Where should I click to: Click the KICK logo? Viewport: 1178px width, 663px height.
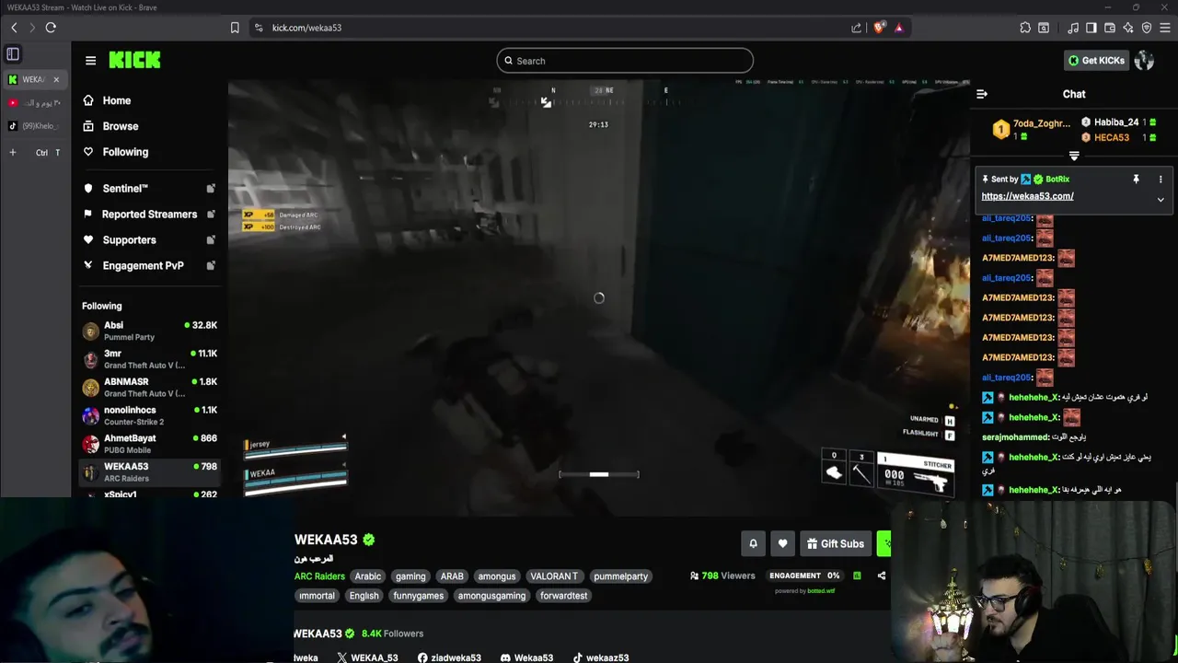point(134,60)
